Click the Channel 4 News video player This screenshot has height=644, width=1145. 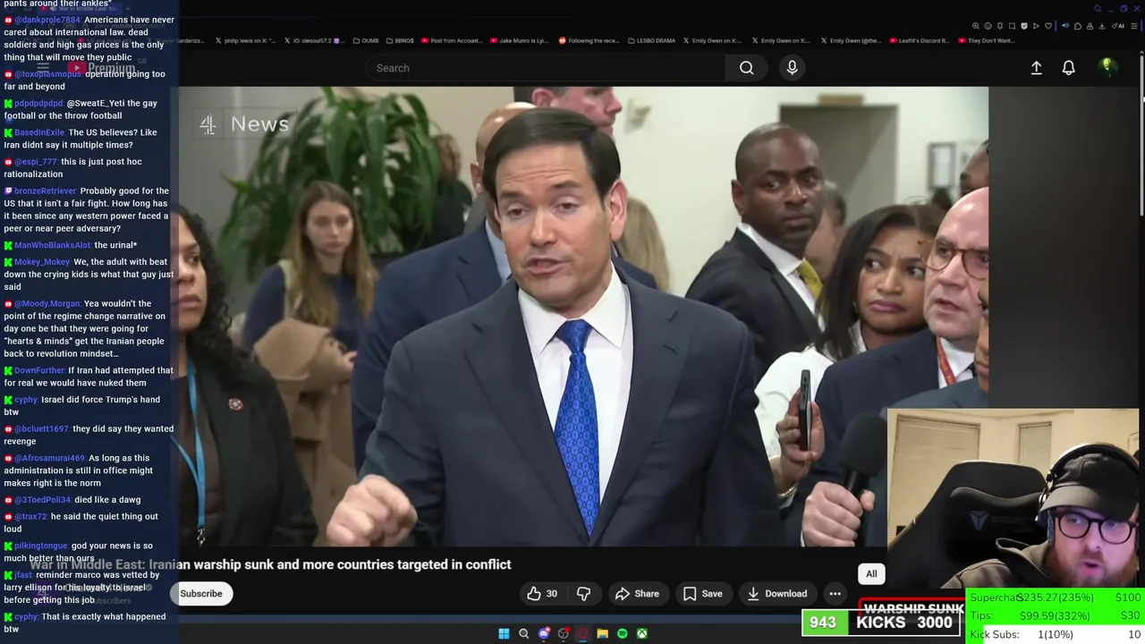583,316
